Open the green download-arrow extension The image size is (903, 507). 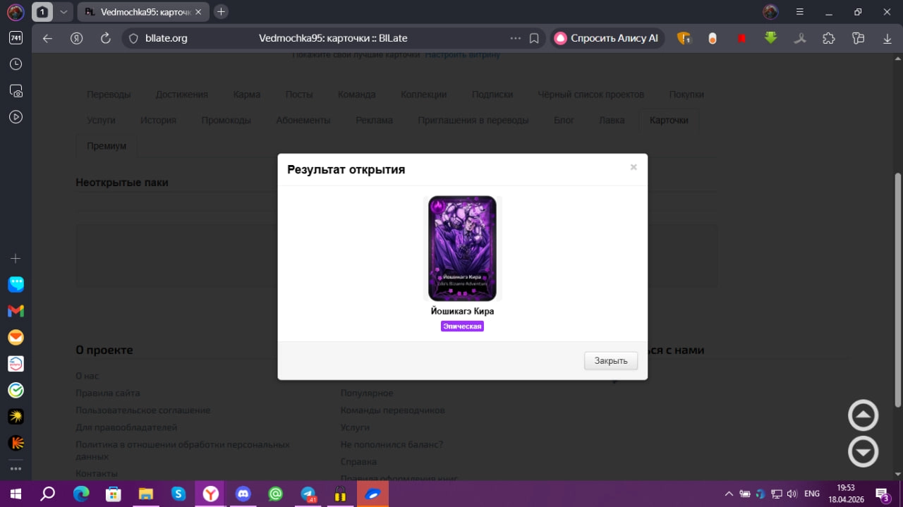point(770,38)
